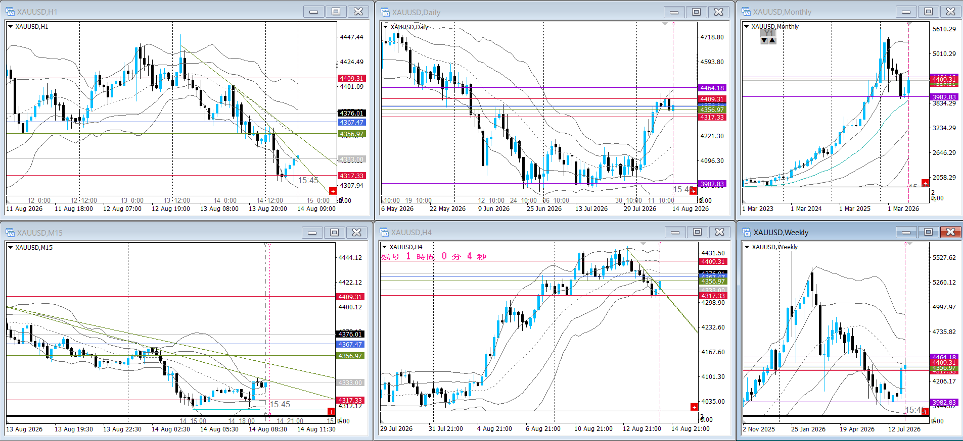Click the XAUUSD,Weekly window title icon

(747, 232)
